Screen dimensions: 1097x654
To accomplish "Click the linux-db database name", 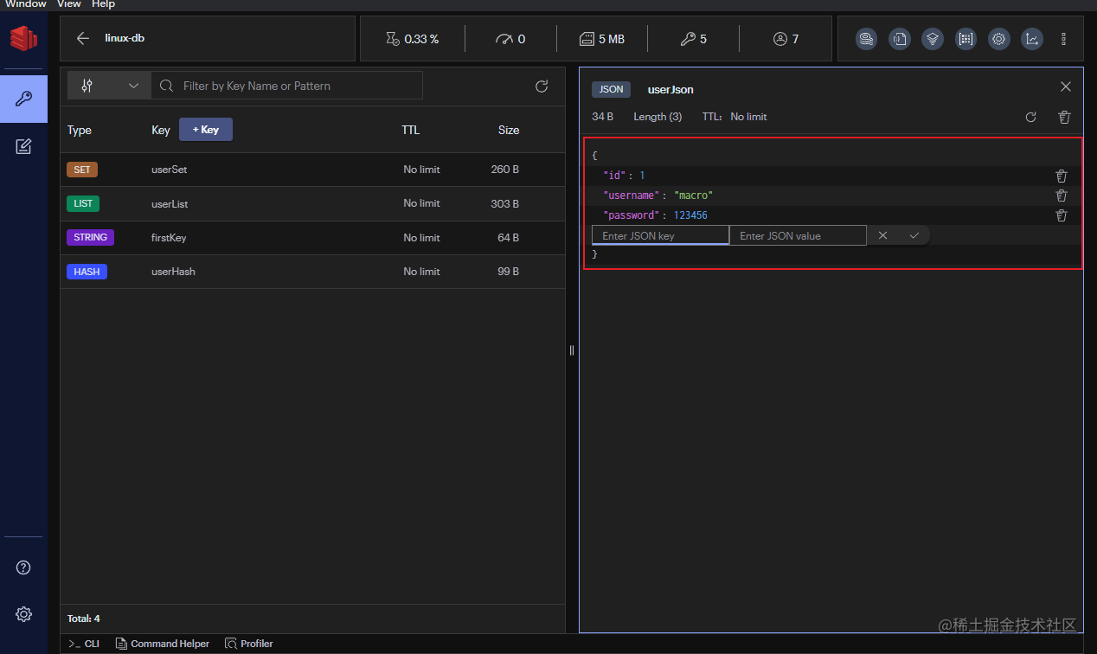I will click(x=125, y=38).
